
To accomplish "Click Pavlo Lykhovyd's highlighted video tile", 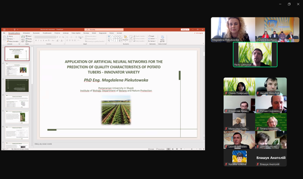I will [x=255, y=54].
